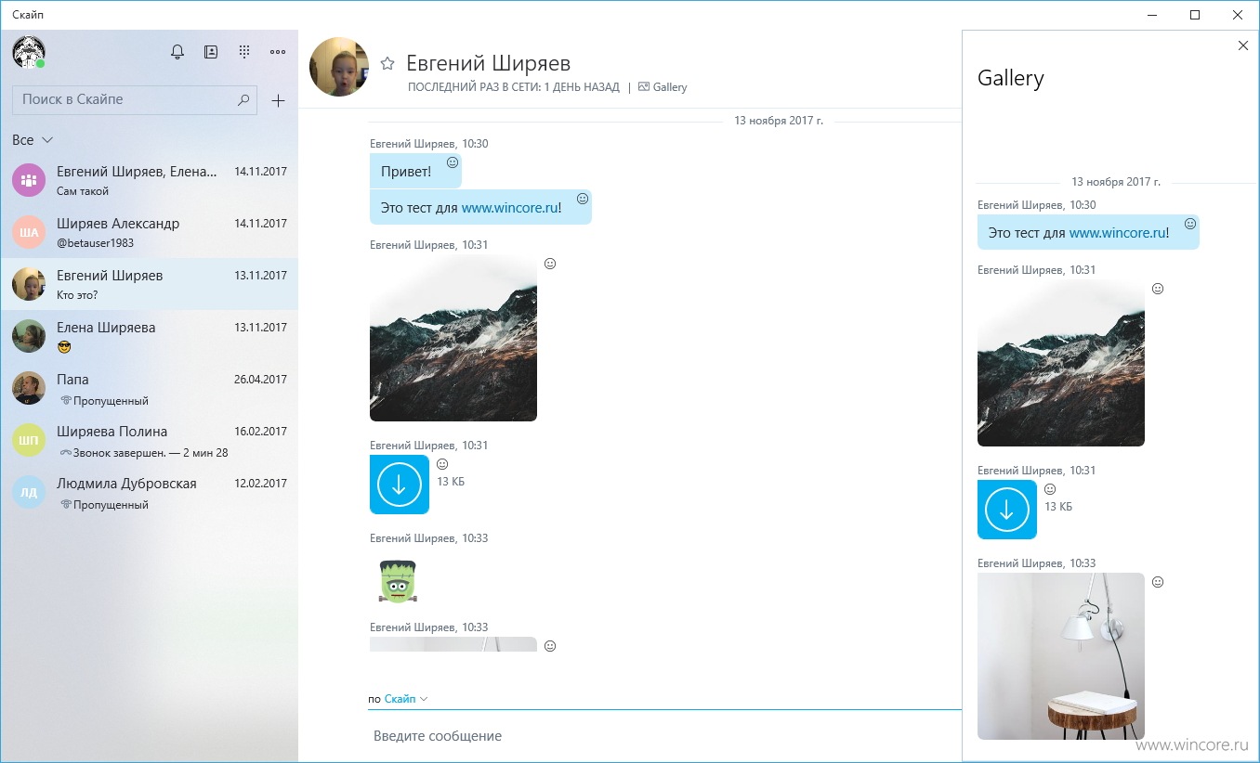Open the contacts list icon
Image resolution: width=1260 pixels, height=763 pixels.
211,52
